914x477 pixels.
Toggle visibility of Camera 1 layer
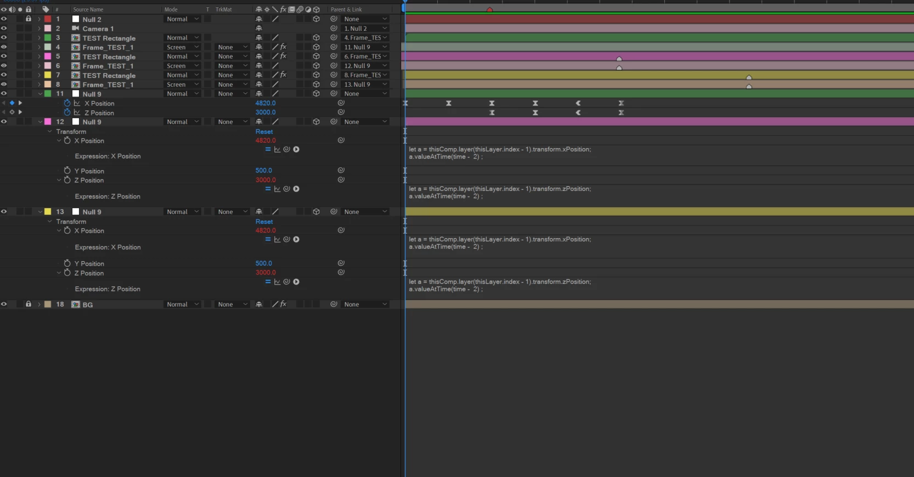(4, 29)
